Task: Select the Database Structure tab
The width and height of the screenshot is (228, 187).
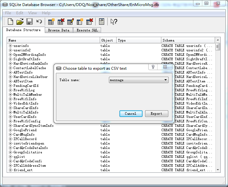Action: [23, 30]
